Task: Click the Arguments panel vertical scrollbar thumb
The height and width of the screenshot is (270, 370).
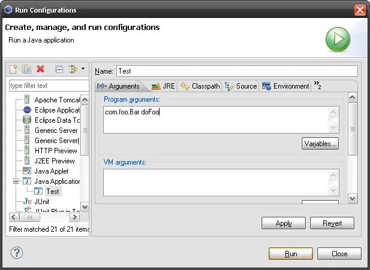Action: (x=352, y=129)
